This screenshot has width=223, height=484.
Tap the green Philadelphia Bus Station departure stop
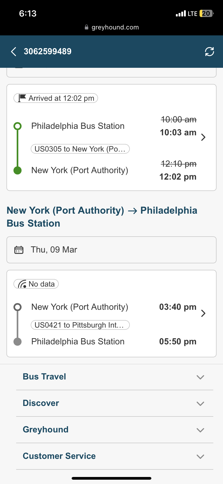pos(78,126)
